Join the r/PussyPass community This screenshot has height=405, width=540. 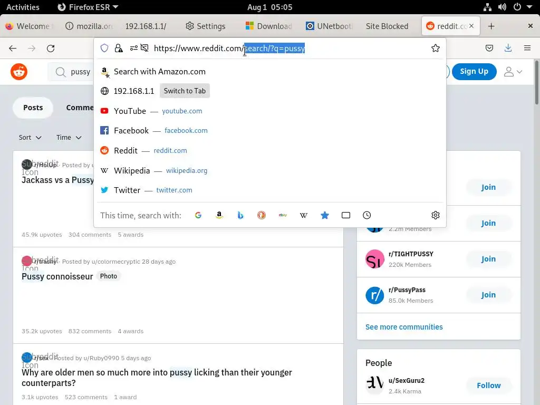pos(488,295)
